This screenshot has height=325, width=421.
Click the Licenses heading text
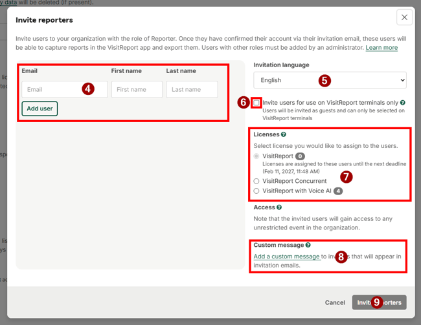coord(266,134)
